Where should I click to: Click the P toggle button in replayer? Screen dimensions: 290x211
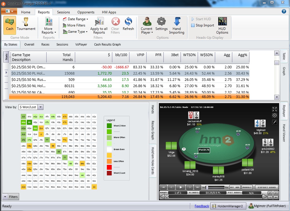coord(270,193)
